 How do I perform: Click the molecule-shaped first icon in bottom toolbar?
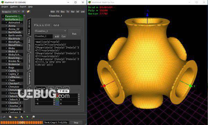click(4, 117)
